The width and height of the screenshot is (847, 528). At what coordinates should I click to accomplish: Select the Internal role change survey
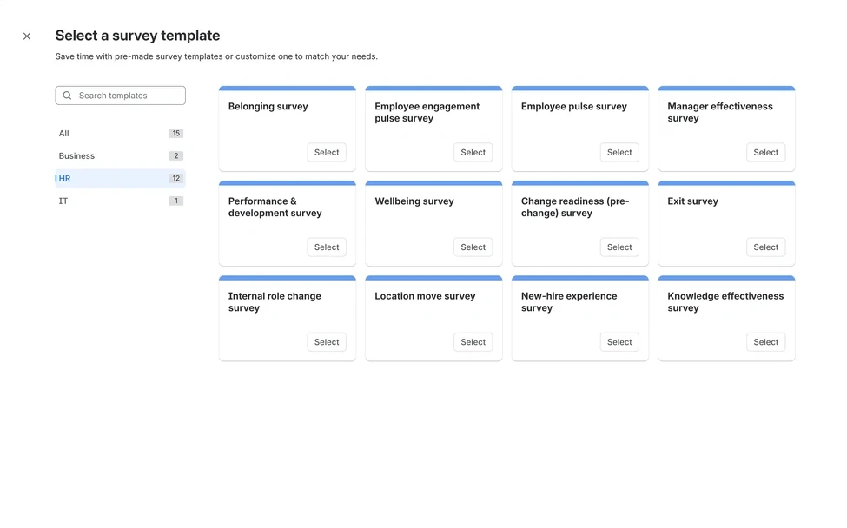pyautogui.click(x=326, y=341)
